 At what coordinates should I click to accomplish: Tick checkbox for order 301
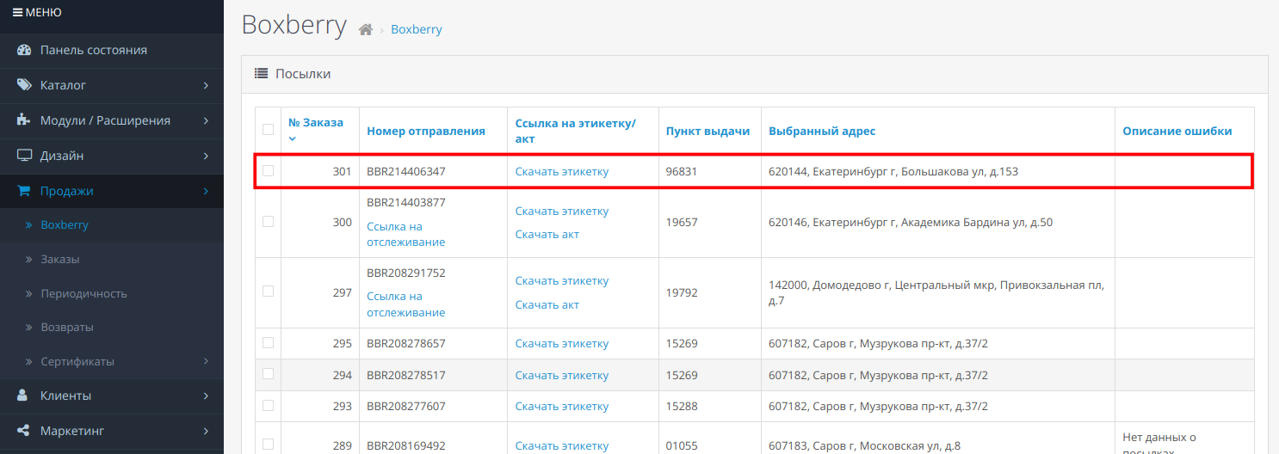[268, 171]
